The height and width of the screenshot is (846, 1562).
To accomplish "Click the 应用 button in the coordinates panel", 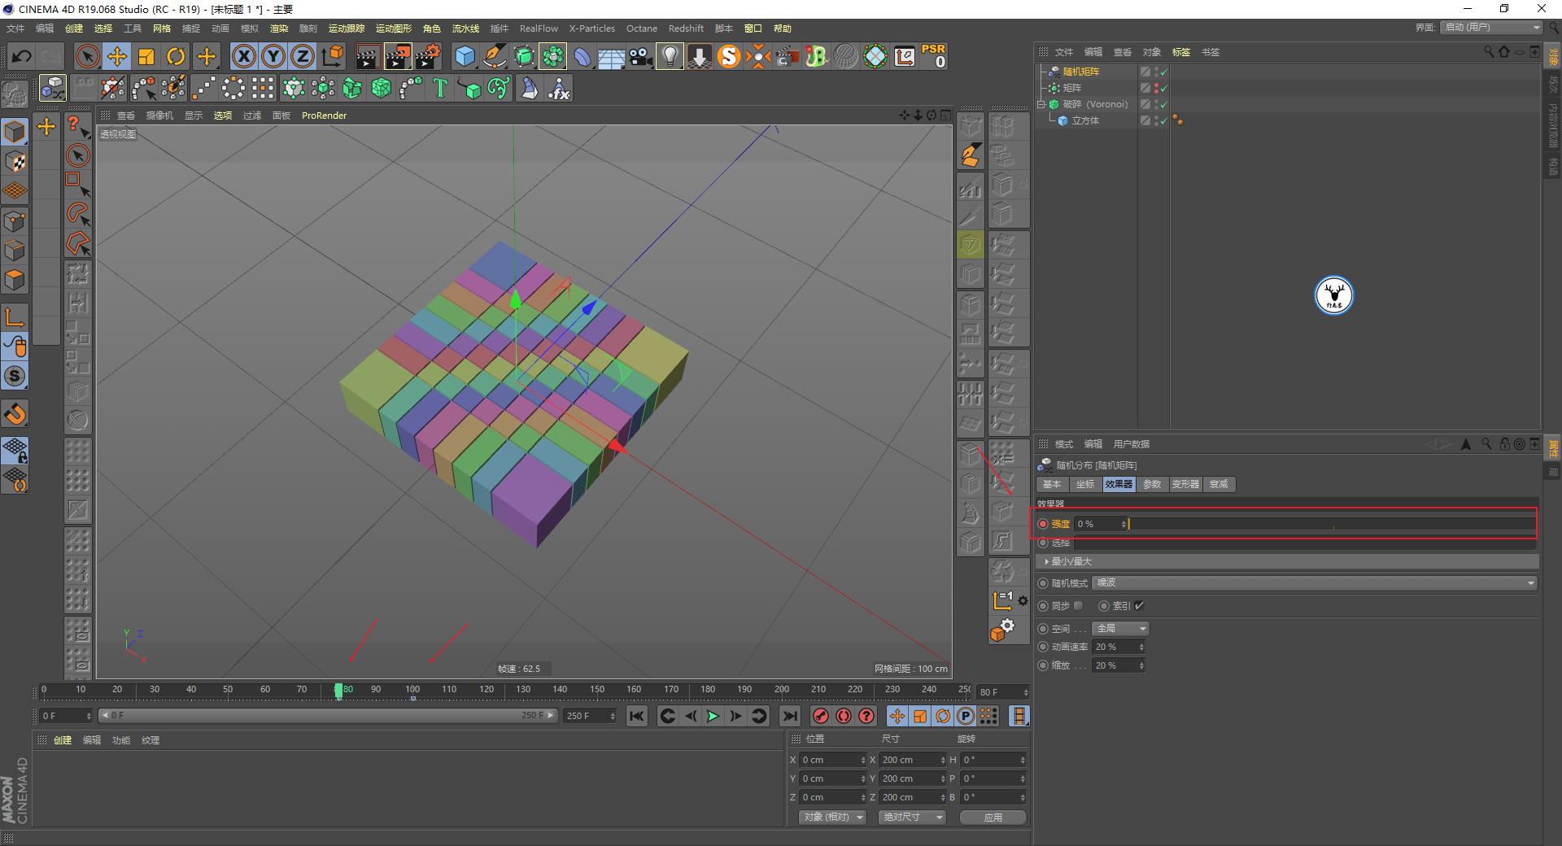I will coord(992,817).
